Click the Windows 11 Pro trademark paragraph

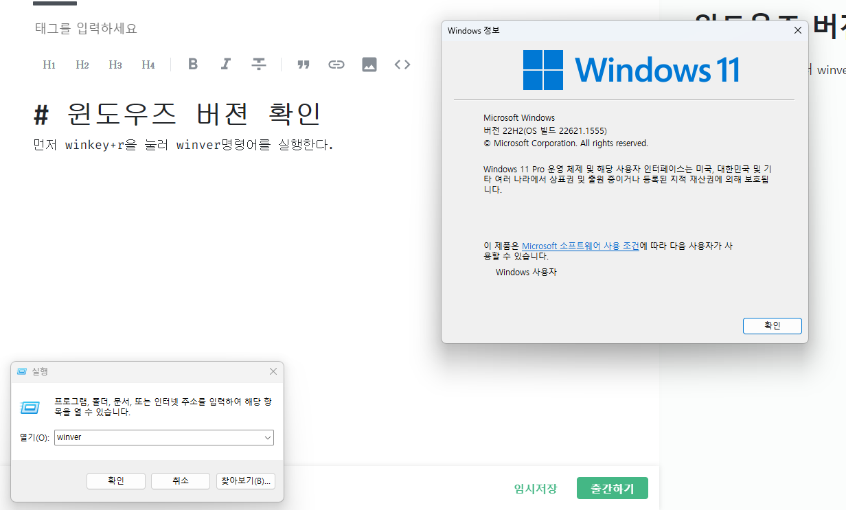point(628,179)
